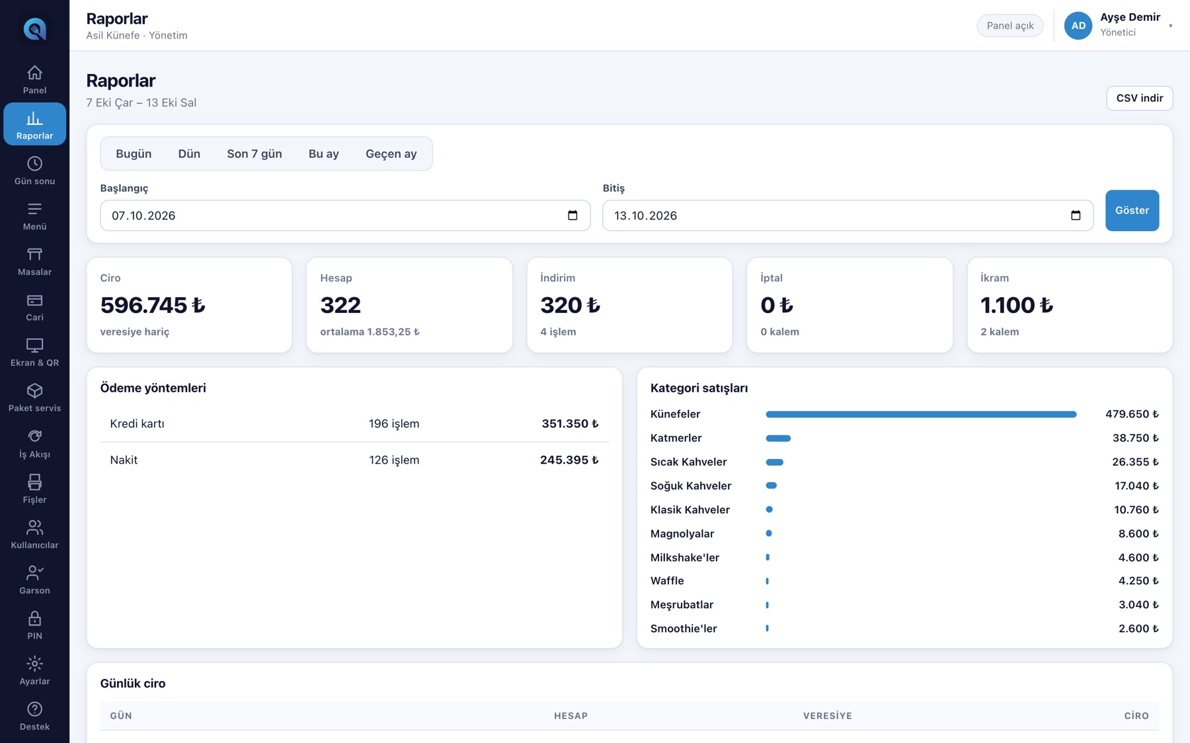
Task: Click the Nakit amount 245.395 ₺
Action: (569, 460)
